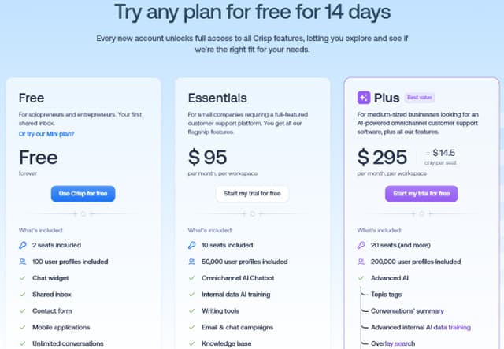Click the 'Best value' badge on Plus
504x349 pixels.
(420, 98)
